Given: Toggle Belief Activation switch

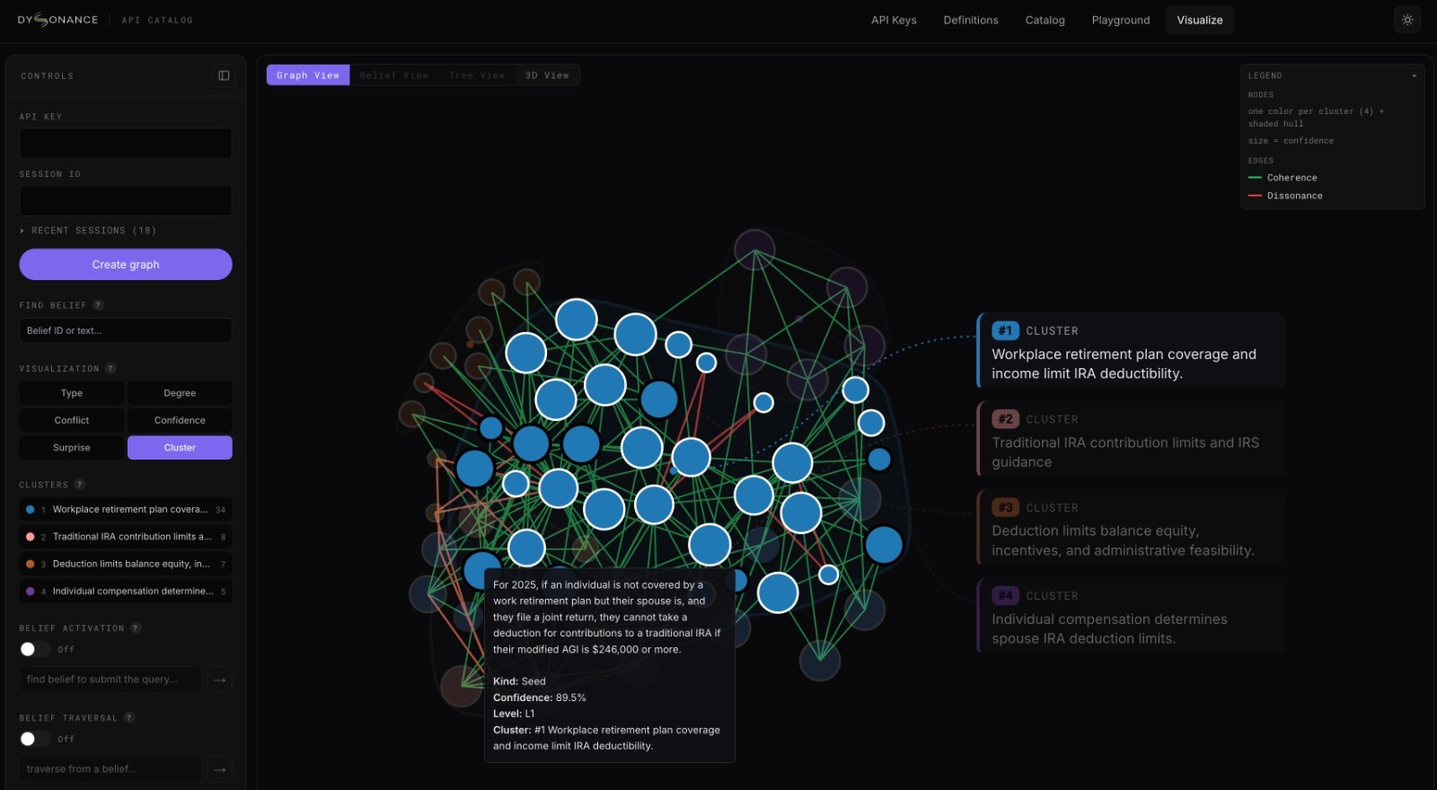Looking at the screenshot, I should click(x=34, y=649).
